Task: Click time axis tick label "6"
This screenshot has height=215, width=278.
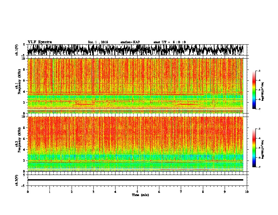Action: (159, 192)
